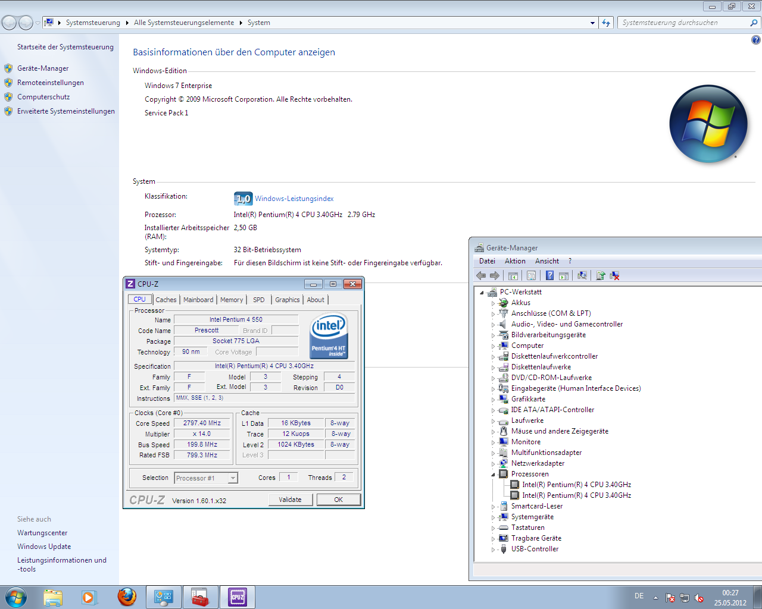
Task: Click refresh icon next to address bar
Action: coord(606,23)
